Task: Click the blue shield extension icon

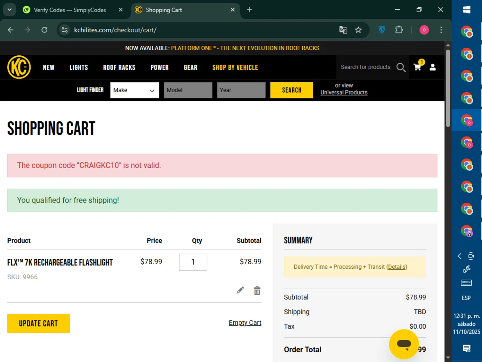Action: click(x=382, y=30)
